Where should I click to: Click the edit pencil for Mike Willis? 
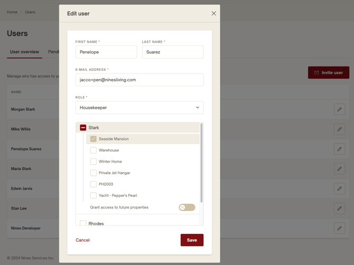(339, 129)
